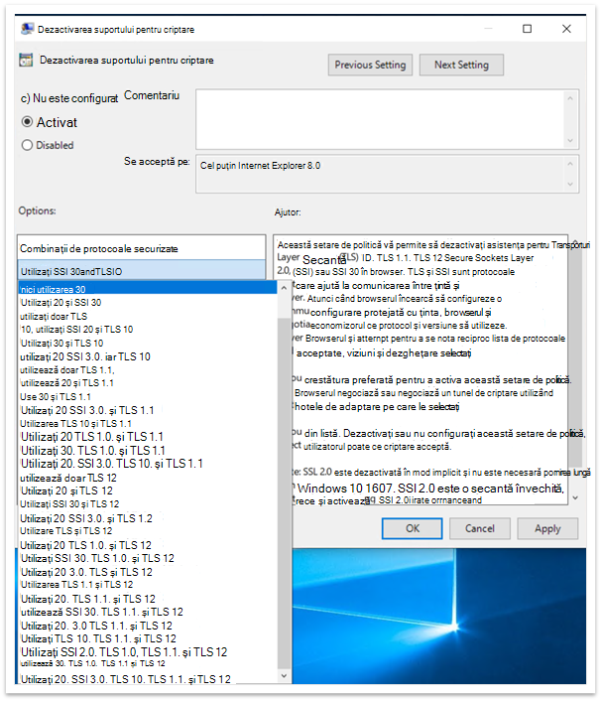Select 'utilizează 30. TLS 1.0. TLS 1.1 și TLS 12'

(148, 664)
